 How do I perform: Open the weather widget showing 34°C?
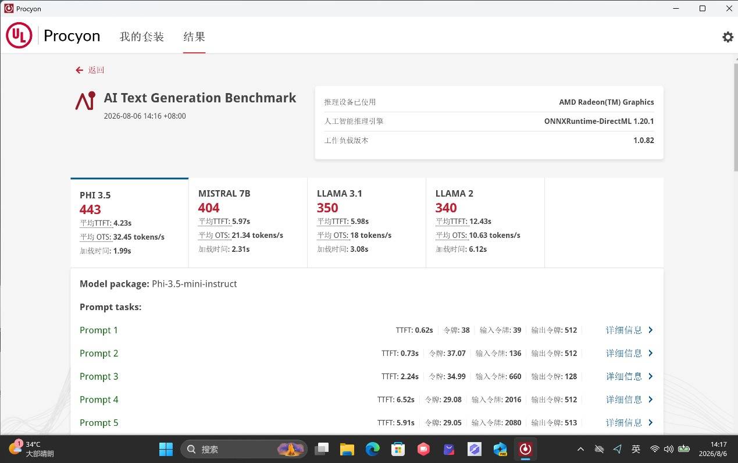[31, 449]
